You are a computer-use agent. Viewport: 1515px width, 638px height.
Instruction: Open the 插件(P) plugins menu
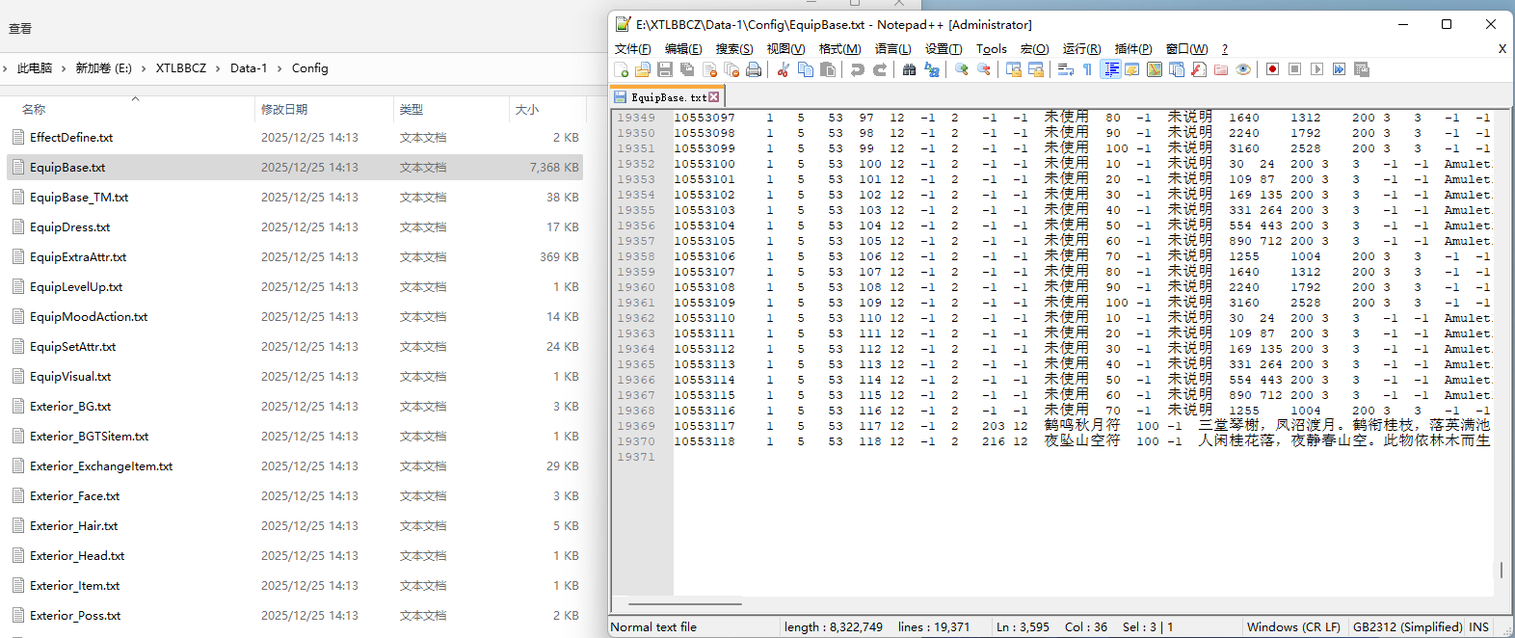1132,49
